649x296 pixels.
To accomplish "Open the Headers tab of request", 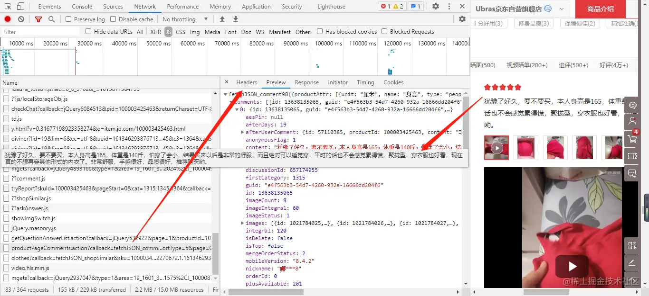I will point(247,82).
